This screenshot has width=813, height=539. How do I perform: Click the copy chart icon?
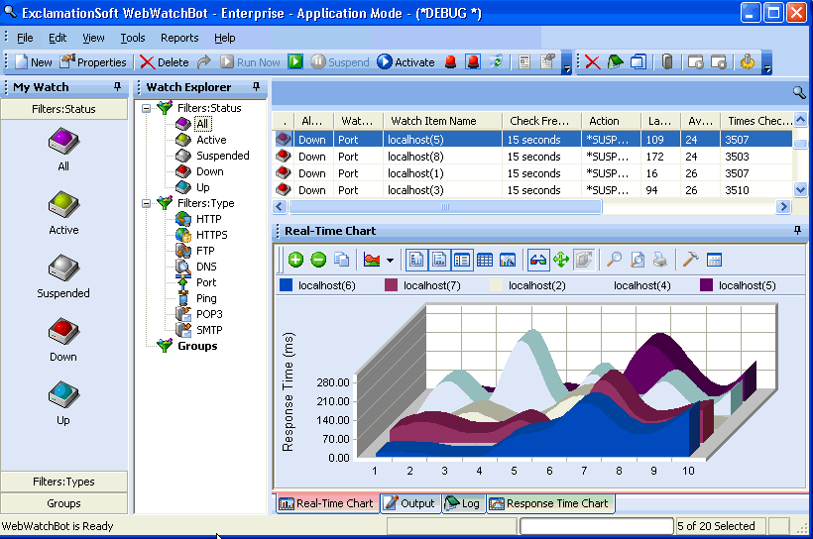(341, 260)
